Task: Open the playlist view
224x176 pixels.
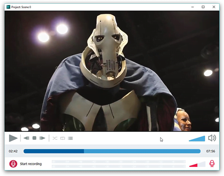Action: coord(70,138)
